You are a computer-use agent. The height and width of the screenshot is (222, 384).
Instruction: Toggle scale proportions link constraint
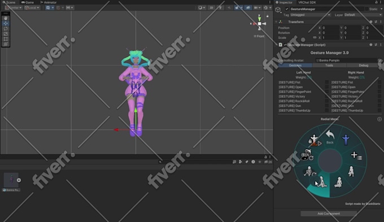pos(315,37)
